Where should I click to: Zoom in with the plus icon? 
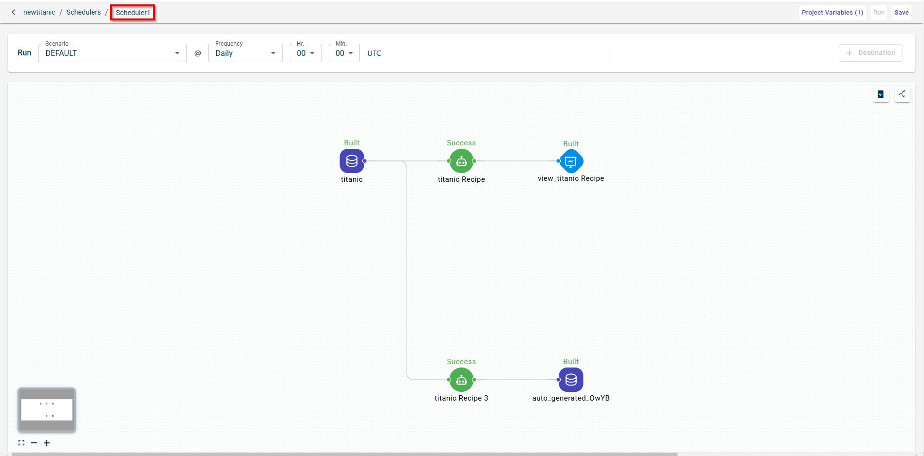coord(47,443)
